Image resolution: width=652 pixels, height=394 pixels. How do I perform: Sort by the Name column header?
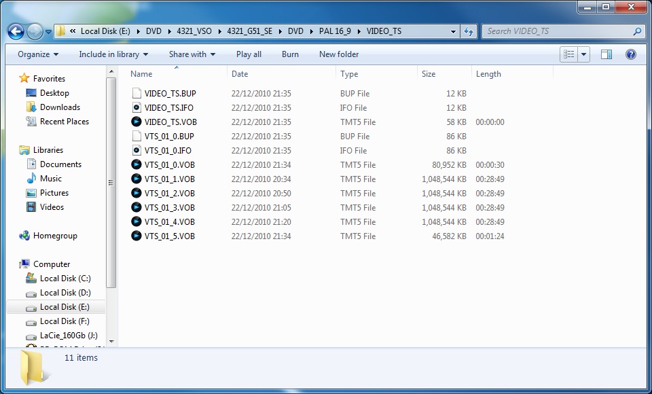coord(141,74)
